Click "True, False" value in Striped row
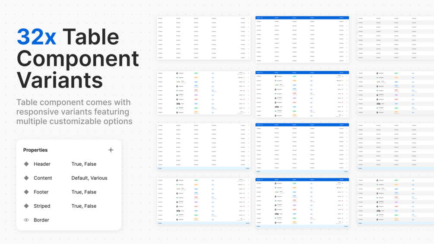Viewport: 434px width, 244px height. point(84,206)
